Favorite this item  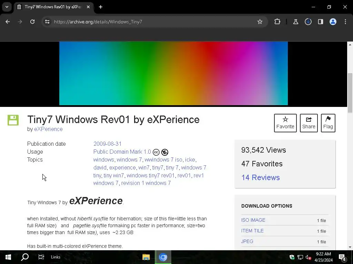(285, 123)
